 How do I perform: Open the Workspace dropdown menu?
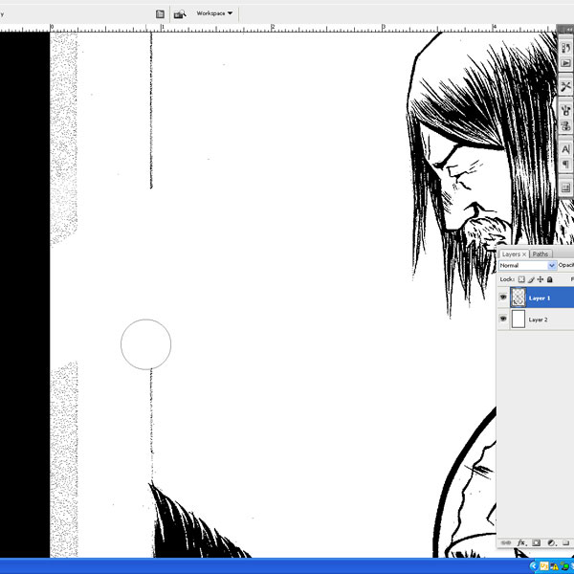[x=214, y=13]
